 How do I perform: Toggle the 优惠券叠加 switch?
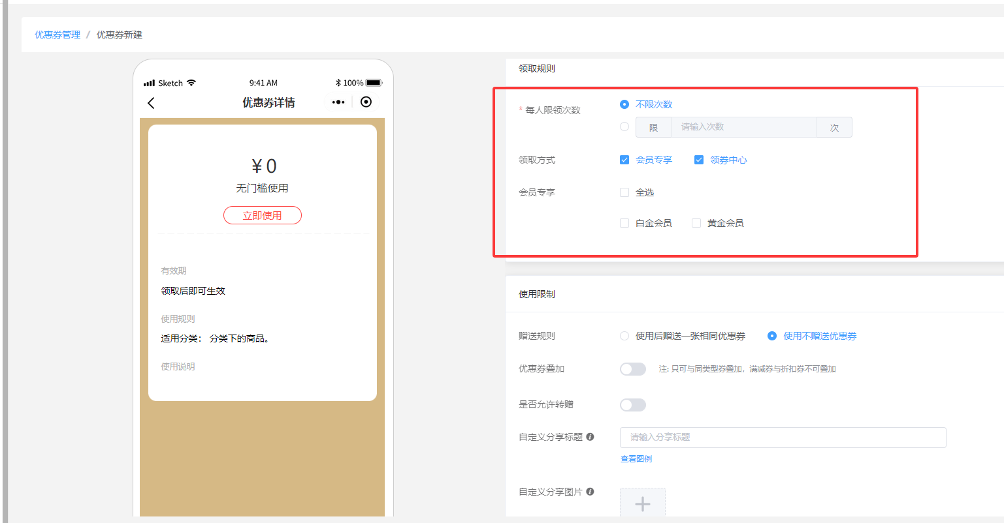pyautogui.click(x=633, y=369)
